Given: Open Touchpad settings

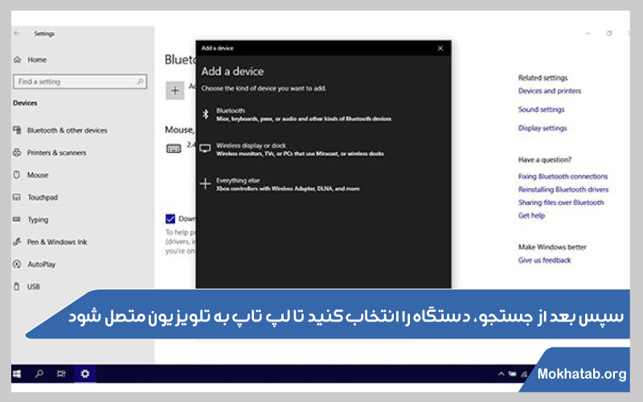Looking at the screenshot, I should coord(43,197).
